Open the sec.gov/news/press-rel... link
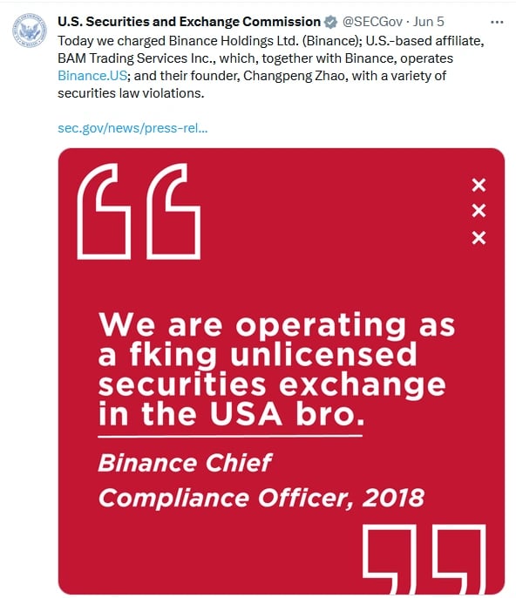516x598 pixels. [x=132, y=128]
